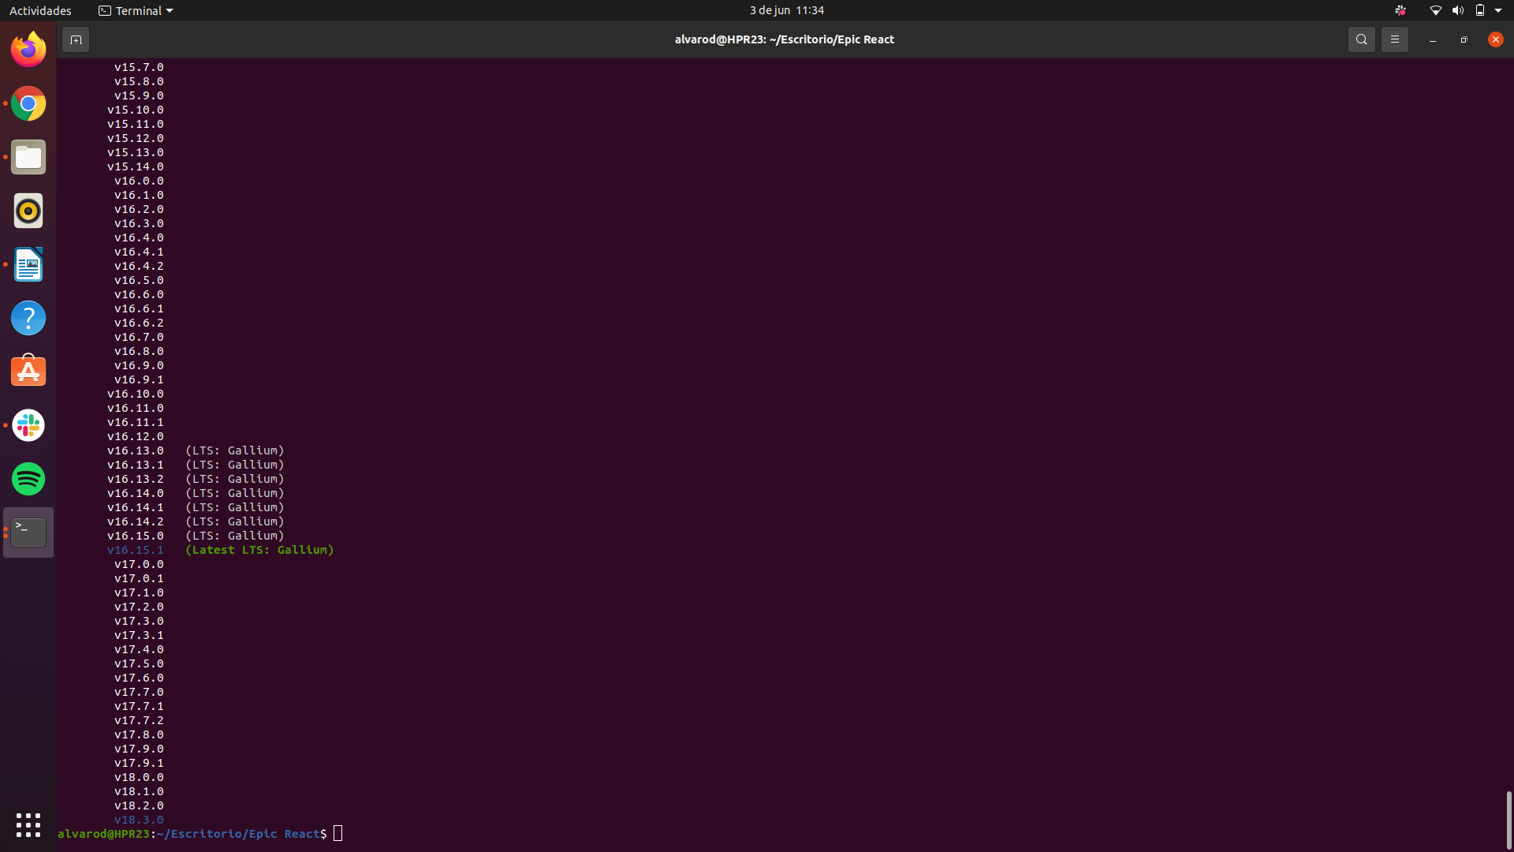Image resolution: width=1514 pixels, height=852 pixels.
Task: Open Slack from the dock
Action: (x=28, y=425)
